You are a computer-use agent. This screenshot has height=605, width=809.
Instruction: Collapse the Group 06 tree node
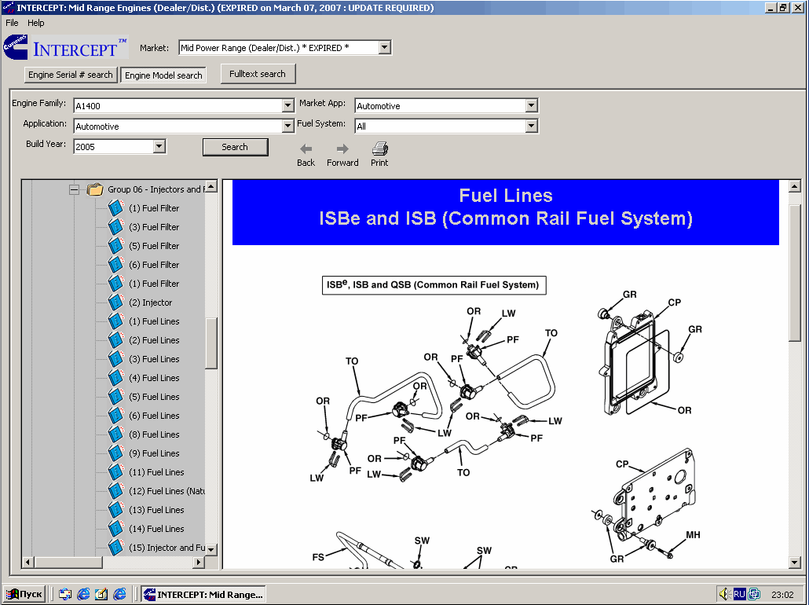75,189
